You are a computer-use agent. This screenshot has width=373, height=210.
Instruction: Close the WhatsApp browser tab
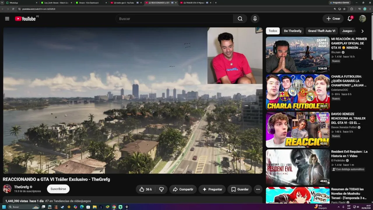pyautogui.click(x=37, y=3)
